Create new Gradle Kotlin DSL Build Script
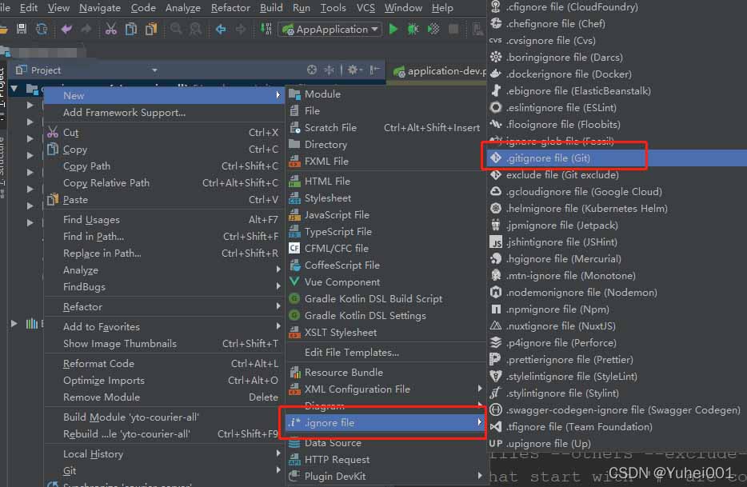747x487 pixels. pos(385,299)
